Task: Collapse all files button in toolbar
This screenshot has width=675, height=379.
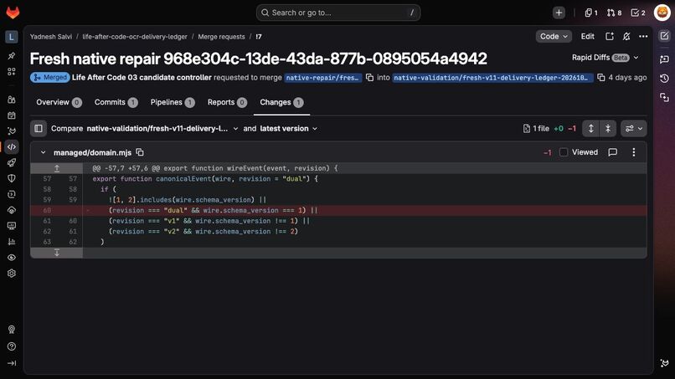Action: pyautogui.click(x=608, y=129)
